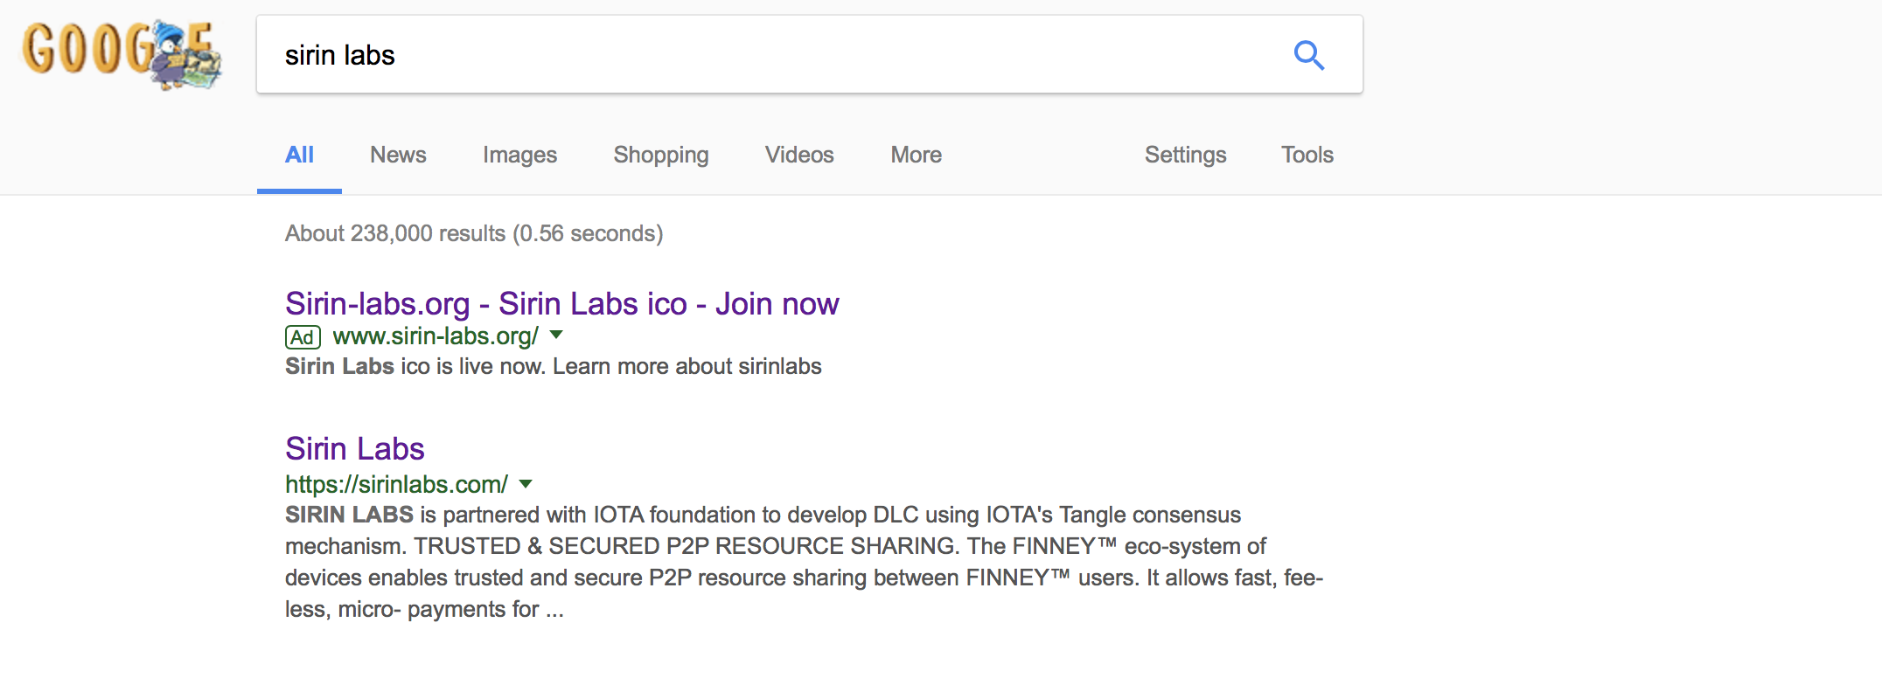The height and width of the screenshot is (685, 1882).
Task: Expand the More search categories menu
Action: pyautogui.click(x=916, y=155)
